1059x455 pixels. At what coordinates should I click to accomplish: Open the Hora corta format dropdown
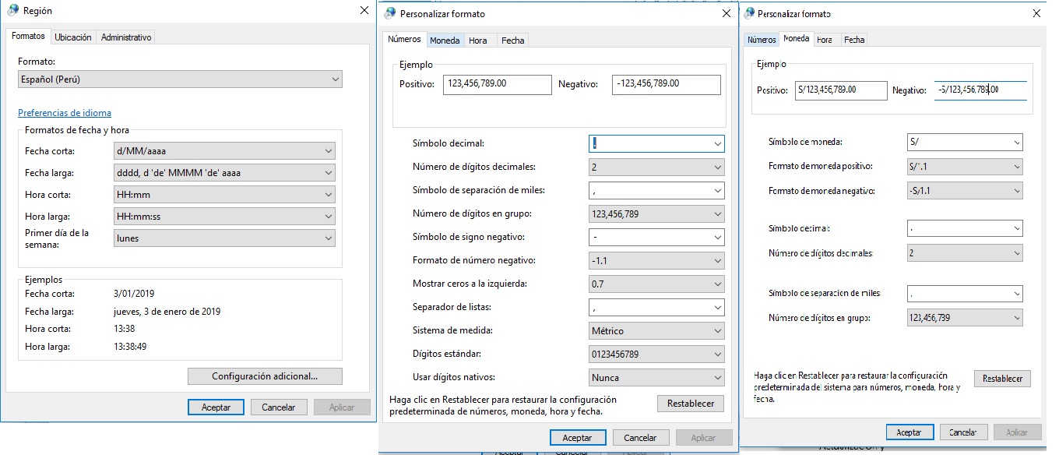224,195
